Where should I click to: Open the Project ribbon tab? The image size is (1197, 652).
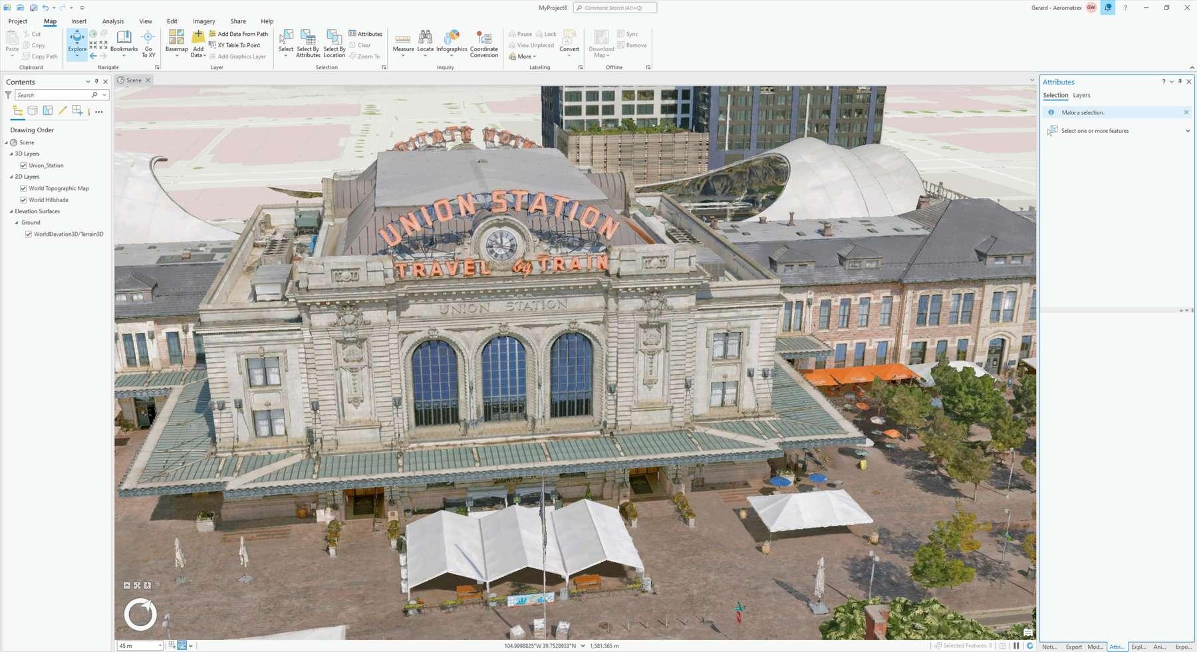(18, 21)
